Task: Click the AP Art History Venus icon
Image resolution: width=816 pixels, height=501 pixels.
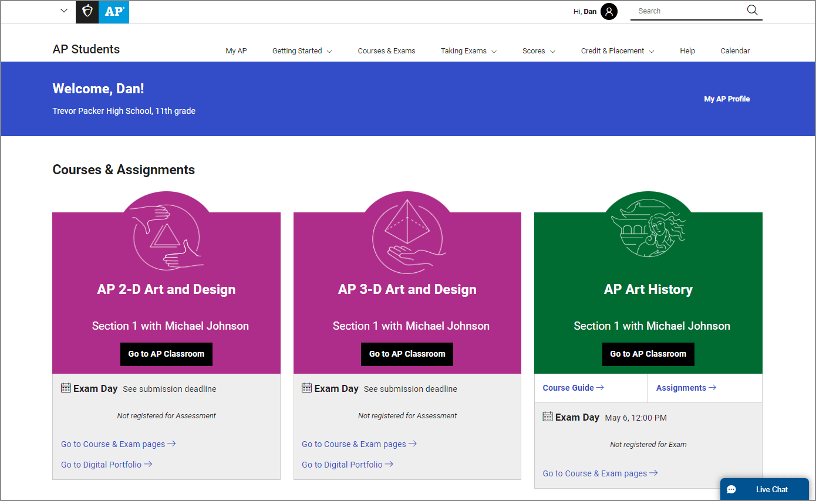Action: (648, 228)
